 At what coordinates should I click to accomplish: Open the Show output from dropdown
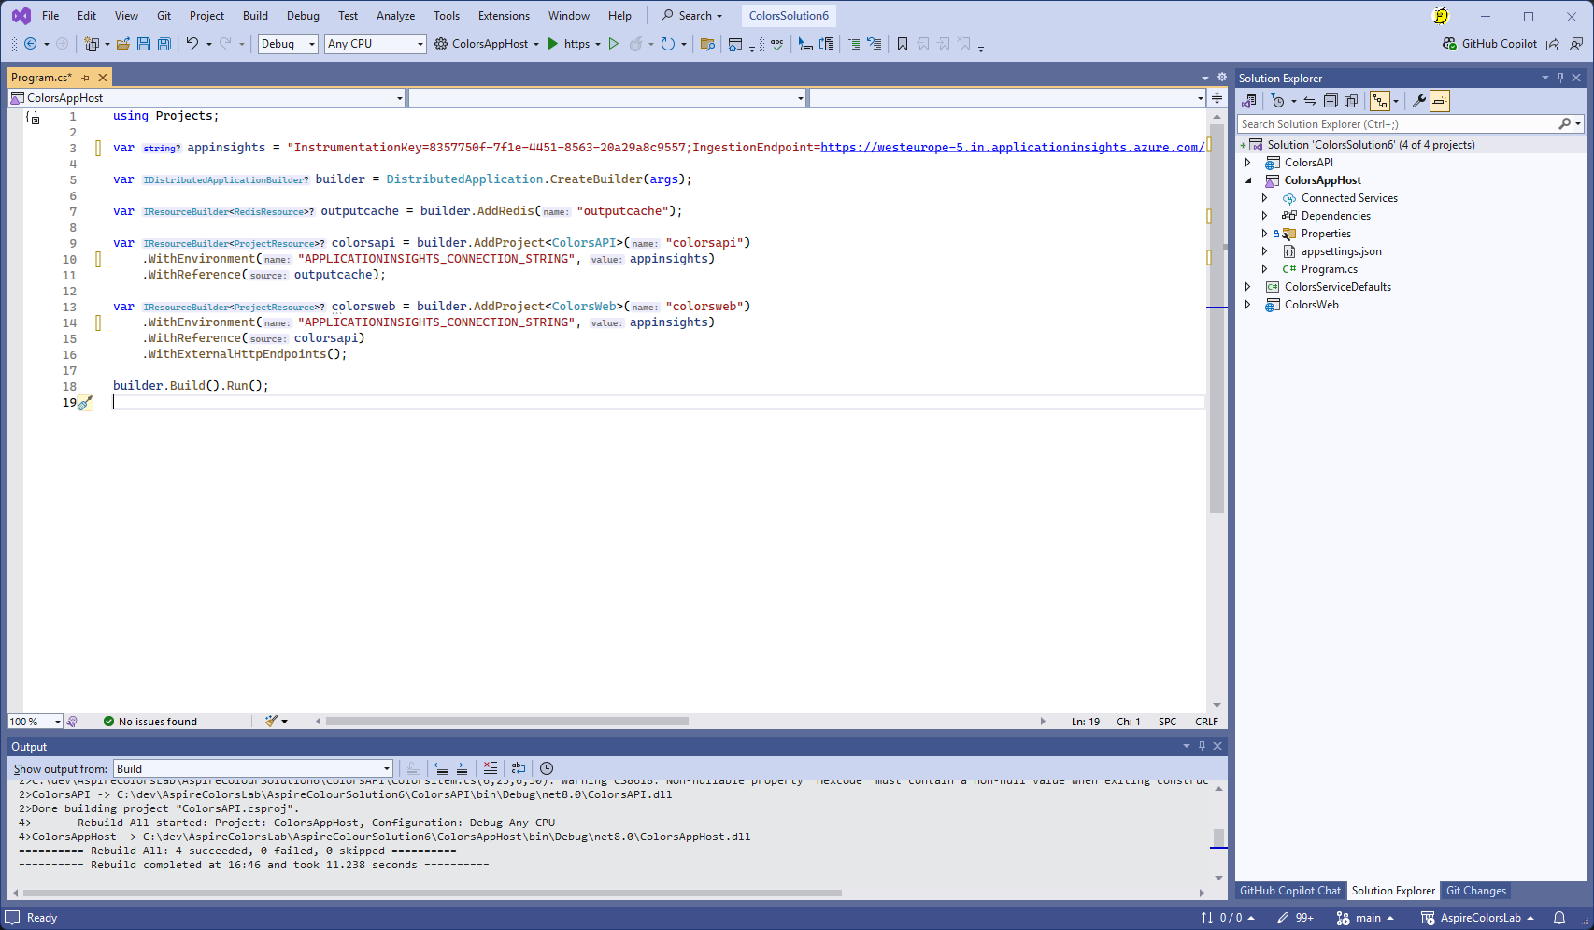(x=252, y=769)
